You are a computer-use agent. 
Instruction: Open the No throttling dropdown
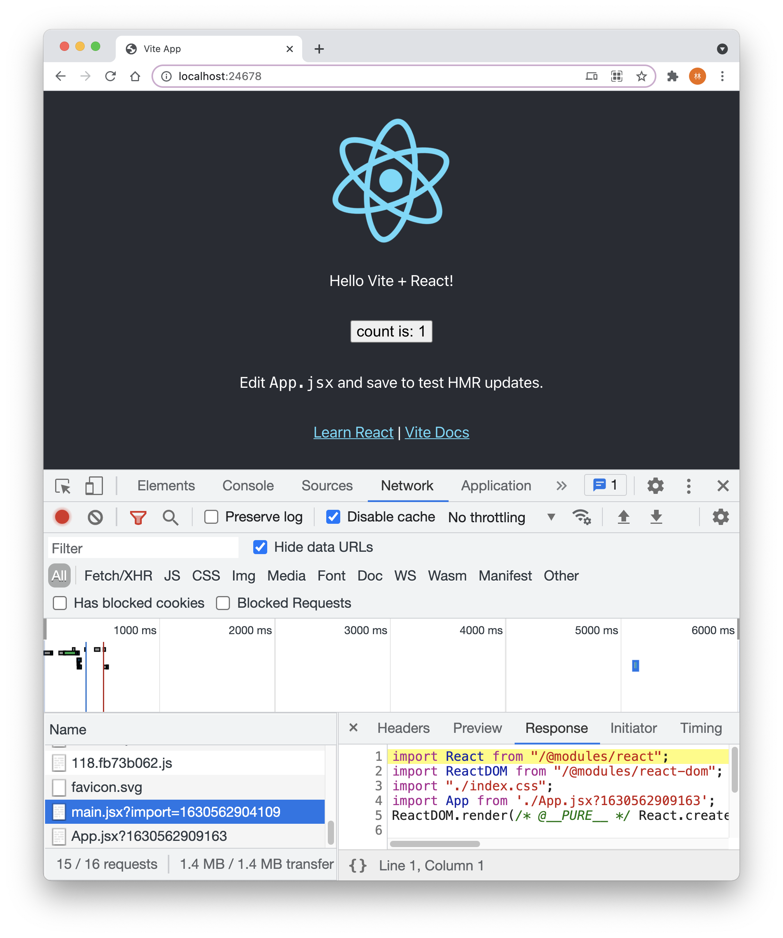click(502, 517)
